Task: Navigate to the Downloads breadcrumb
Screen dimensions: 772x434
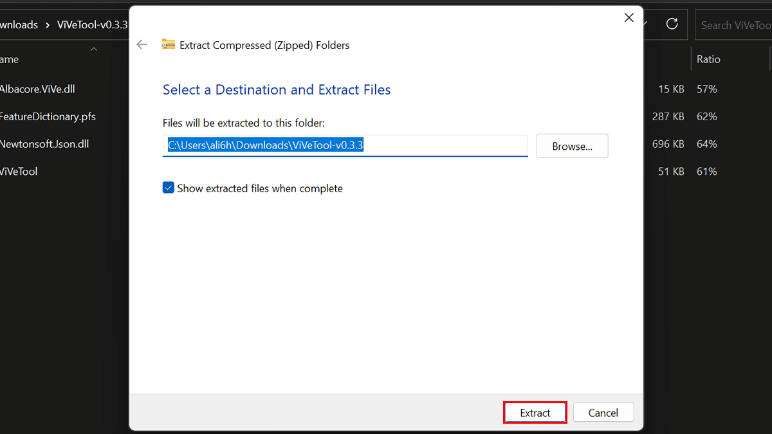Action: [19, 25]
